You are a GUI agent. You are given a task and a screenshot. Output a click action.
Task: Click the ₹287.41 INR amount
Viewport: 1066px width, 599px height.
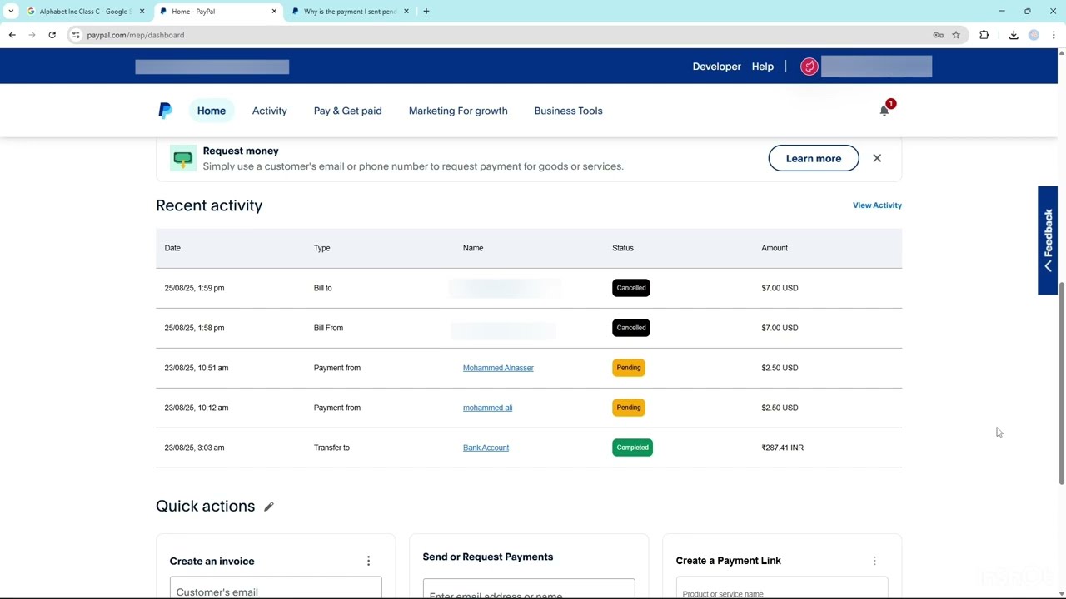782,448
